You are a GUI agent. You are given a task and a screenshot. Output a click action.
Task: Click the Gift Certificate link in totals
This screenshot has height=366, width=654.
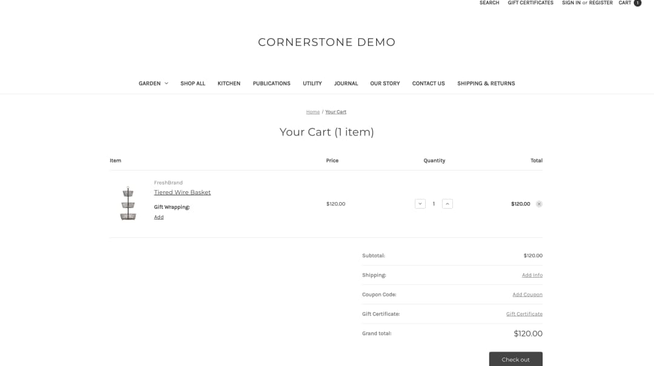524,314
